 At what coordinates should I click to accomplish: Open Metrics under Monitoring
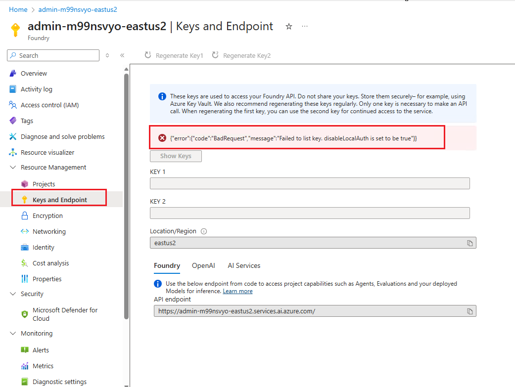[x=43, y=366]
